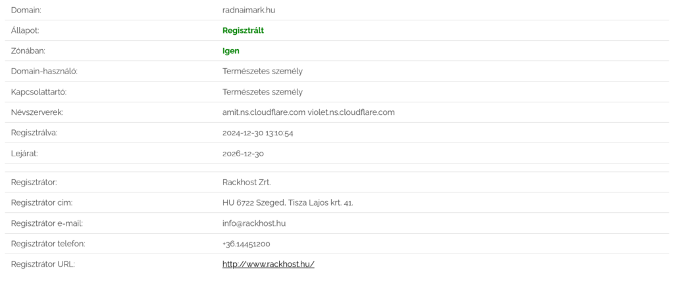Click the Zónában row label
674x289 pixels.
[28, 51]
